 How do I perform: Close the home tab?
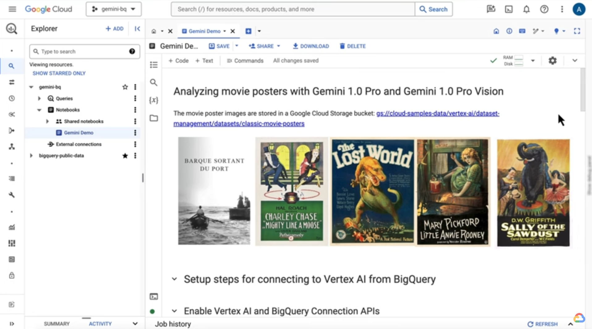coord(170,31)
